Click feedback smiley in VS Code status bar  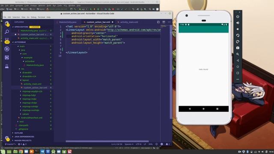click(x=162, y=144)
